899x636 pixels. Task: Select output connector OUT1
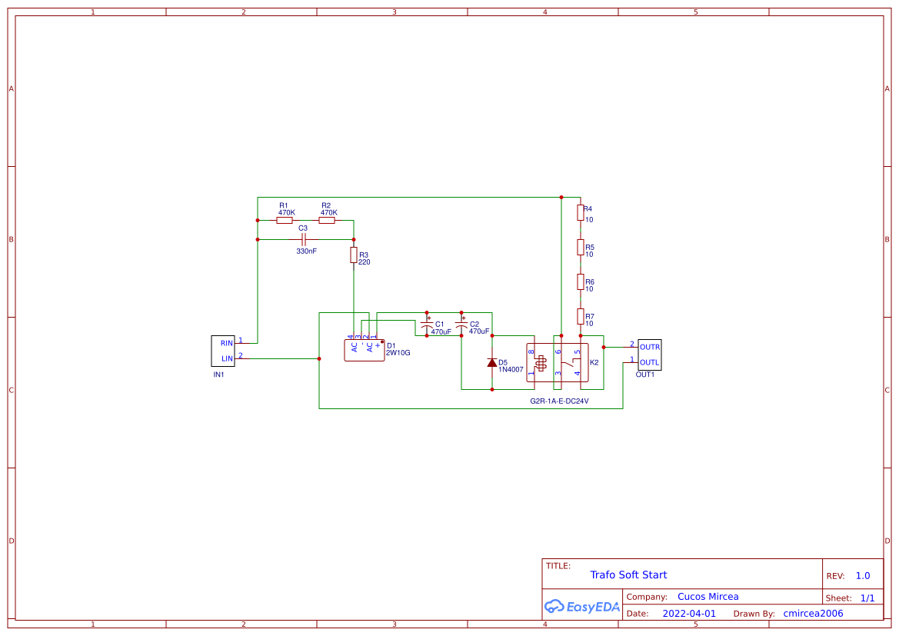(650, 355)
